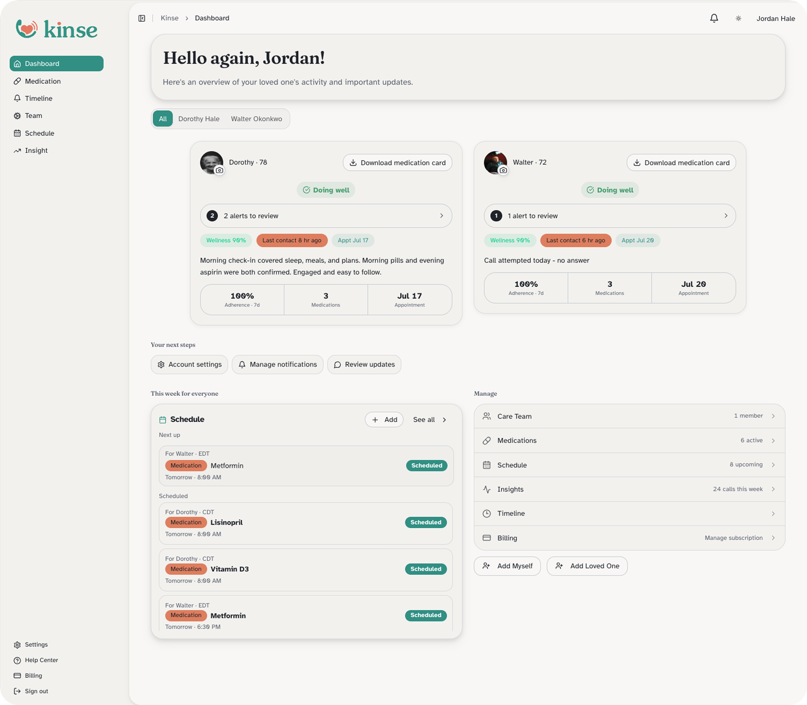Click Insights activity pulse icon
Screen dimensions: 807x705
tap(486, 489)
